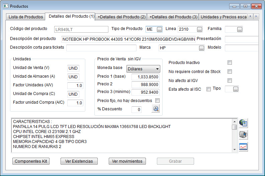Open the Marca lookup ellipsis button

[201, 48]
